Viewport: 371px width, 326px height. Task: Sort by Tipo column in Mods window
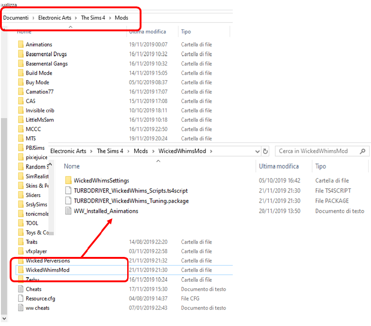tap(186, 31)
